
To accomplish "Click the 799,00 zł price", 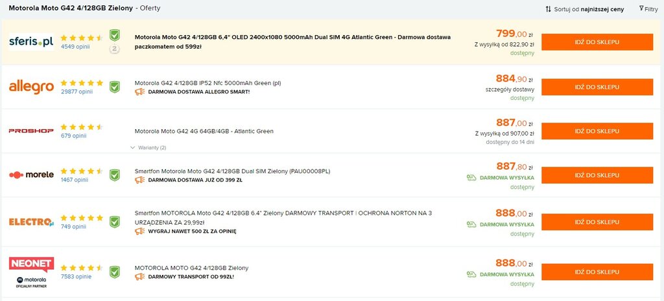I will pyautogui.click(x=514, y=34).
